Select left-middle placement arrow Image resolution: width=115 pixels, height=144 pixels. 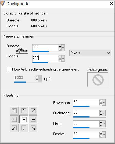(14, 119)
